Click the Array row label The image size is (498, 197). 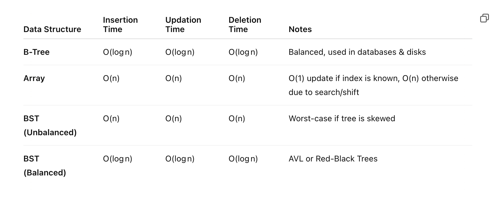pyautogui.click(x=34, y=78)
